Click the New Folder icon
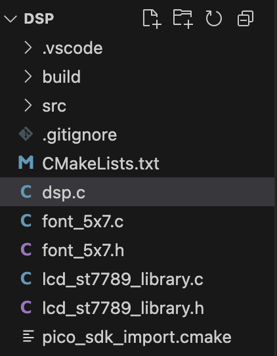 pos(183,19)
